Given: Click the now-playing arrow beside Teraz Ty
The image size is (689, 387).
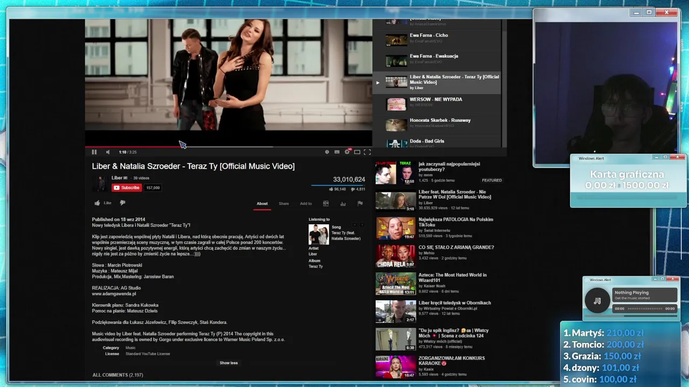Looking at the screenshot, I should (x=377, y=83).
